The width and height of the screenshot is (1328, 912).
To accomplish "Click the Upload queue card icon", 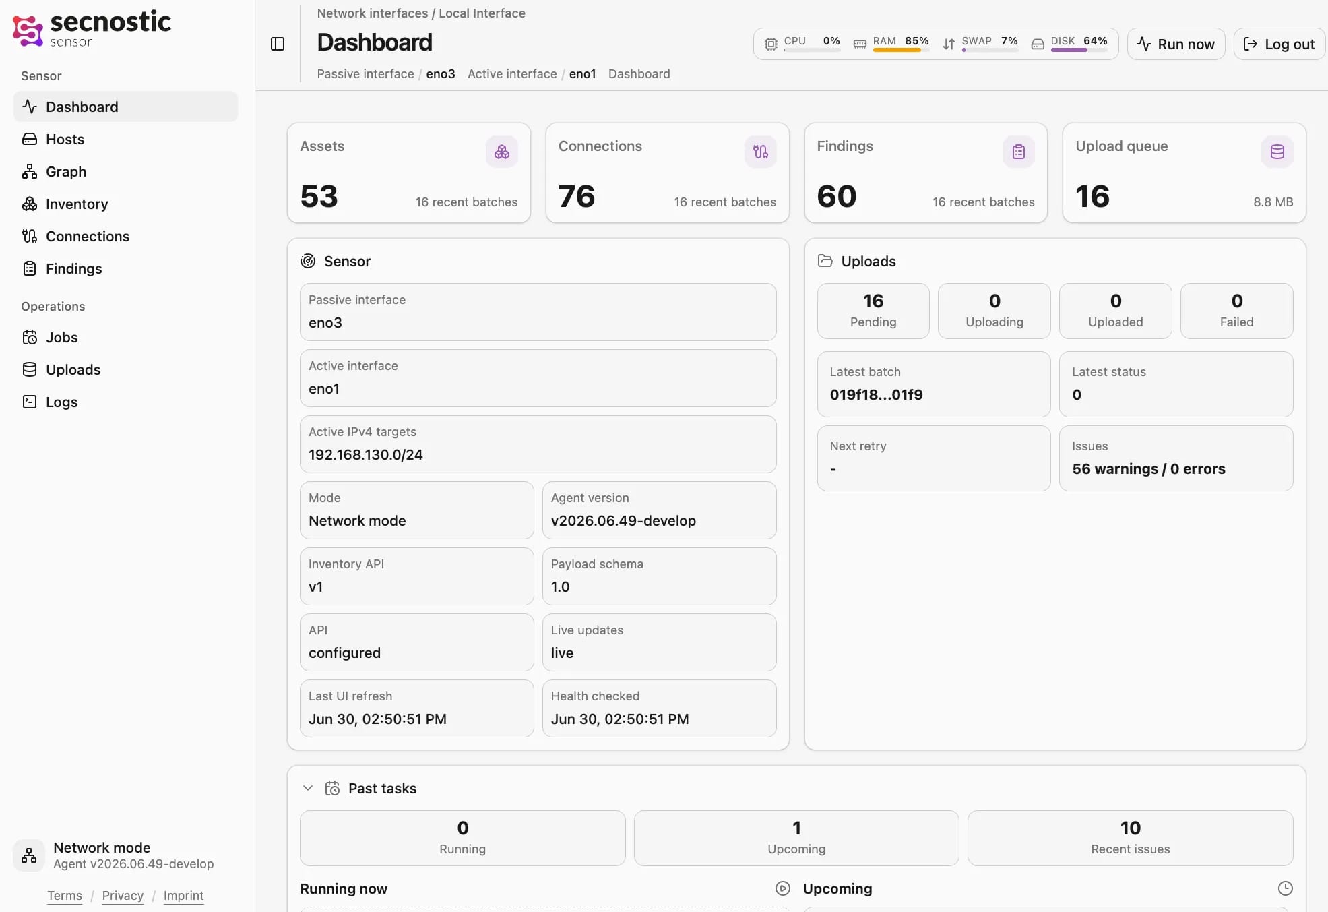I will pos(1277,152).
